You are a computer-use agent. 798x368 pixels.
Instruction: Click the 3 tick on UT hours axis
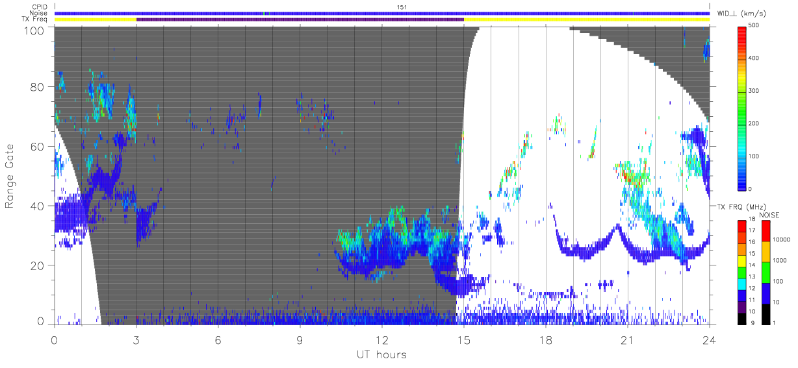(x=136, y=340)
